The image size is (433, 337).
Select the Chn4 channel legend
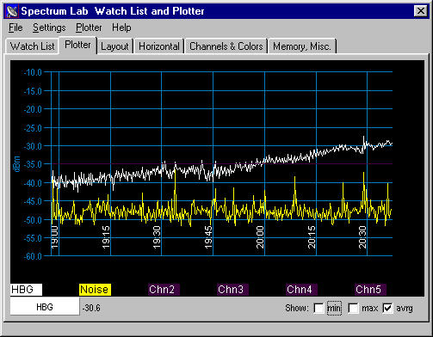pos(301,290)
